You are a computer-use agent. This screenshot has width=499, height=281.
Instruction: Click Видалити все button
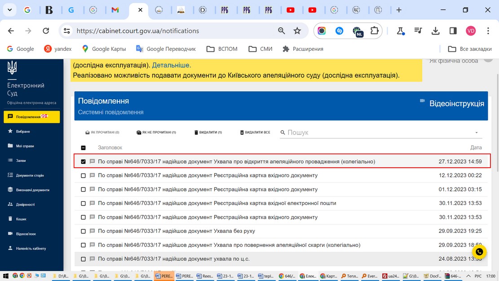(x=255, y=132)
